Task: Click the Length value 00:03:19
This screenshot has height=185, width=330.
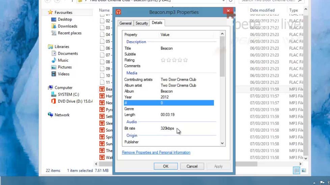Action: (x=167, y=115)
